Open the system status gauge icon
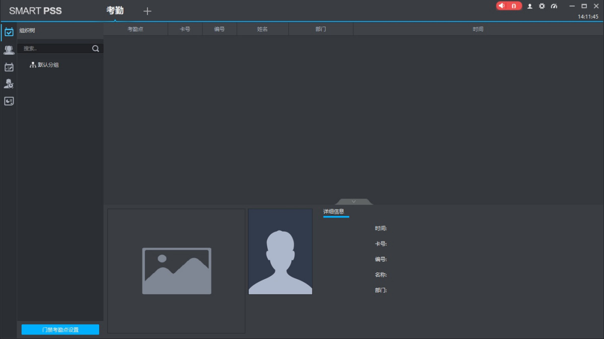 pyautogui.click(x=554, y=6)
